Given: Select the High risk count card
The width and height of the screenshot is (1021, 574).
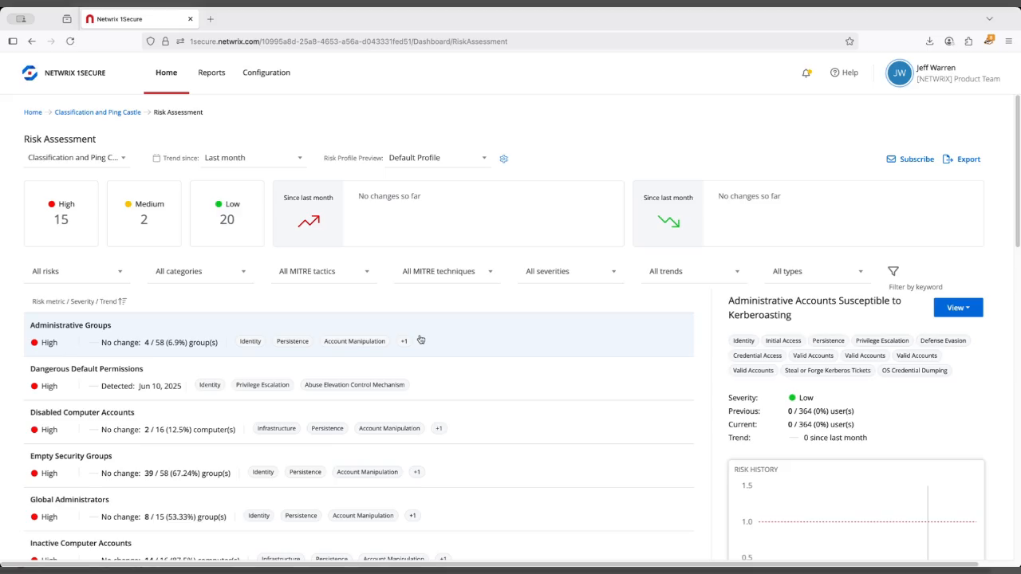Looking at the screenshot, I should pos(61,213).
